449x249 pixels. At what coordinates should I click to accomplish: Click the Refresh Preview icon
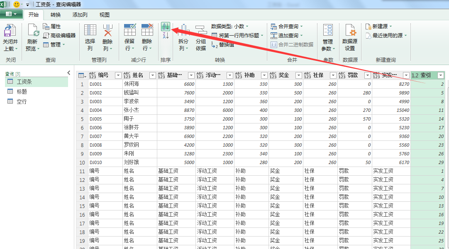coord(33,30)
